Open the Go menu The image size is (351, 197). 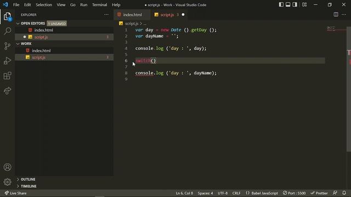point(73,5)
